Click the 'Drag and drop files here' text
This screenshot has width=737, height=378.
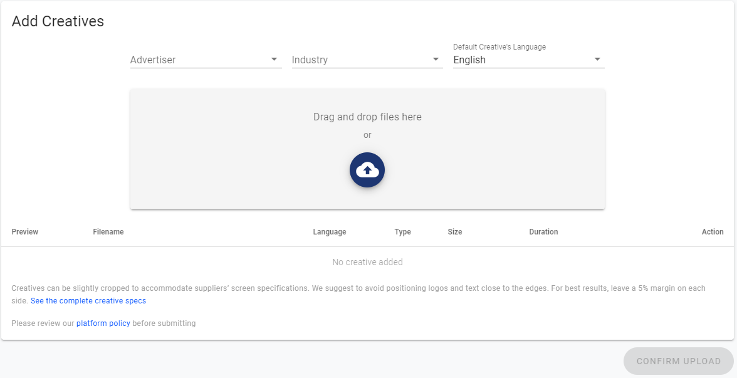[x=367, y=117]
